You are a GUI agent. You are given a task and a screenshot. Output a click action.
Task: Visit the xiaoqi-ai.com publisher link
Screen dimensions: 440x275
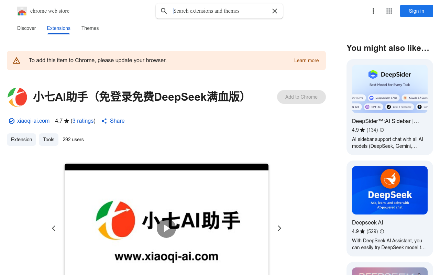point(33,121)
